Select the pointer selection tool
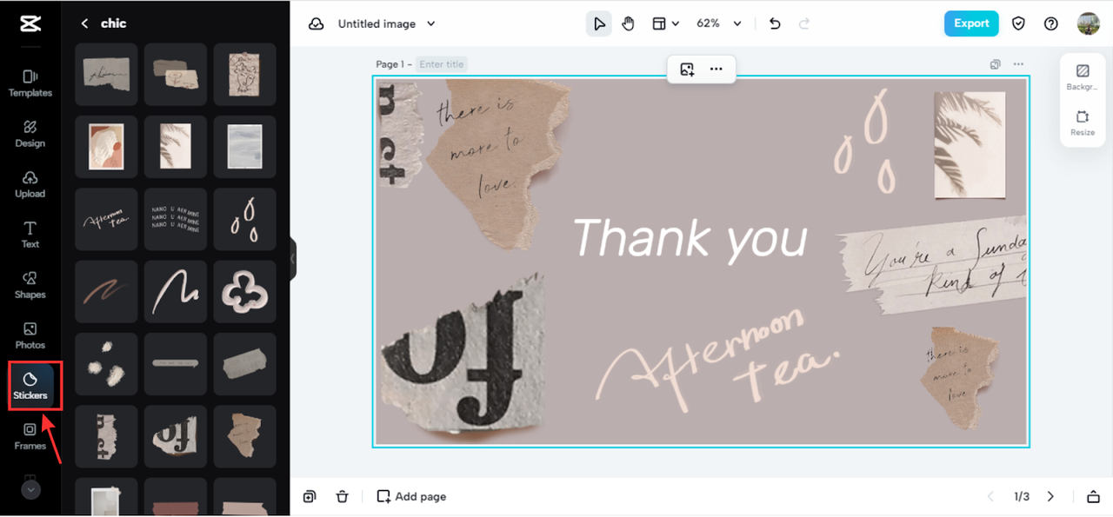 click(599, 24)
